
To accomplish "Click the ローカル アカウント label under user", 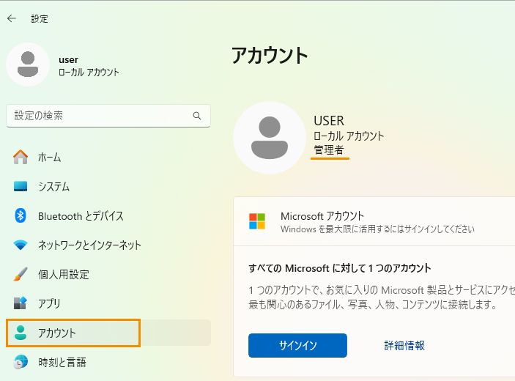I will pos(89,73).
